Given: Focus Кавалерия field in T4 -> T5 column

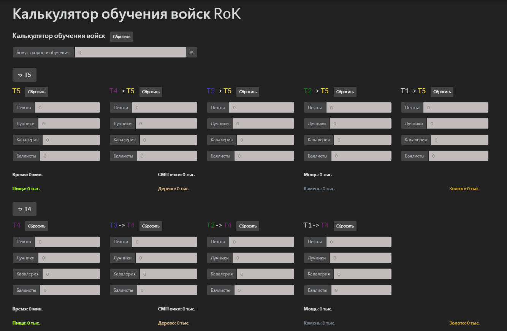Looking at the screenshot, I should 168,140.
